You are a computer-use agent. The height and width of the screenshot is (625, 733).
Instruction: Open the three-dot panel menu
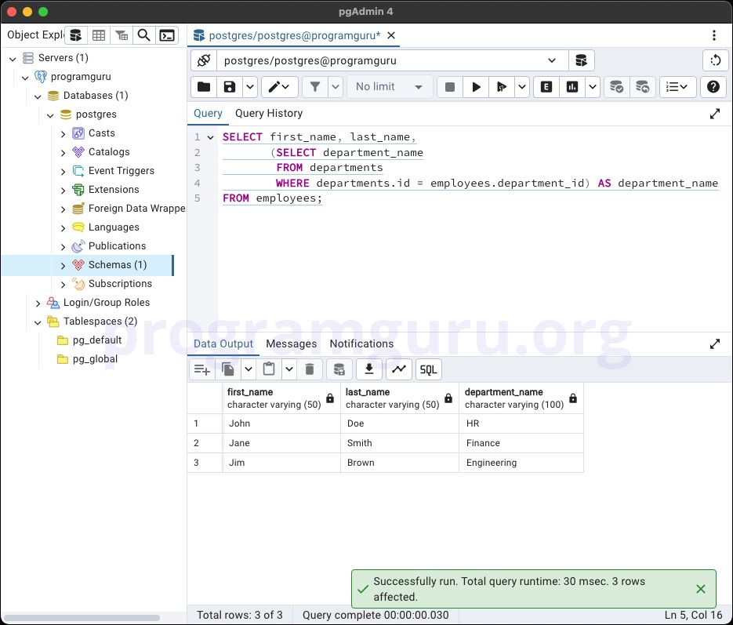coord(713,35)
